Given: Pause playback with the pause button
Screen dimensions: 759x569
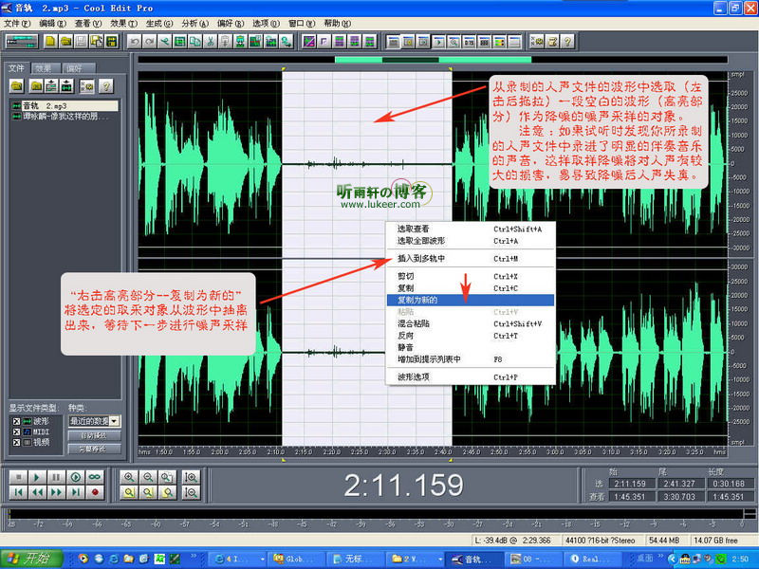Looking at the screenshot, I should (56, 477).
